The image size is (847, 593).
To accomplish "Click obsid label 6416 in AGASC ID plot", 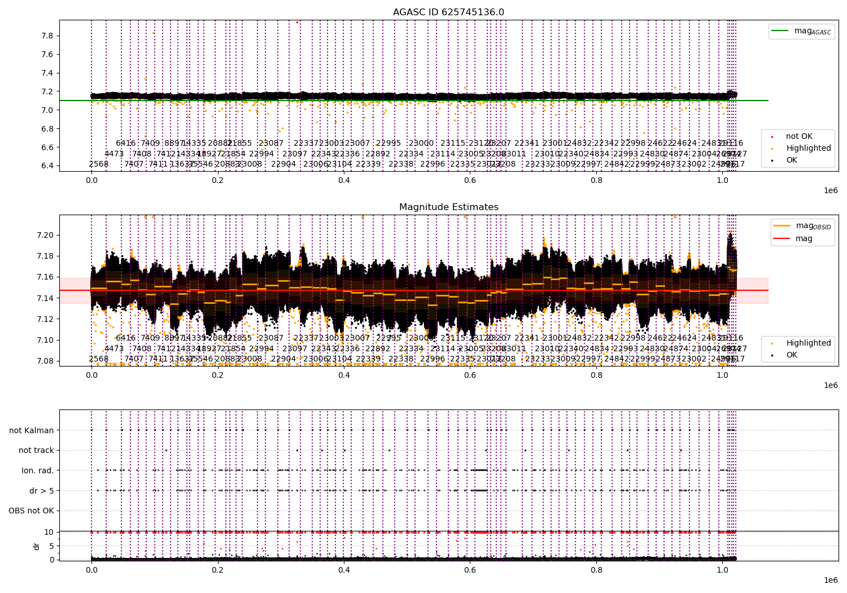I will pyautogui.click(x=126, y=143).
